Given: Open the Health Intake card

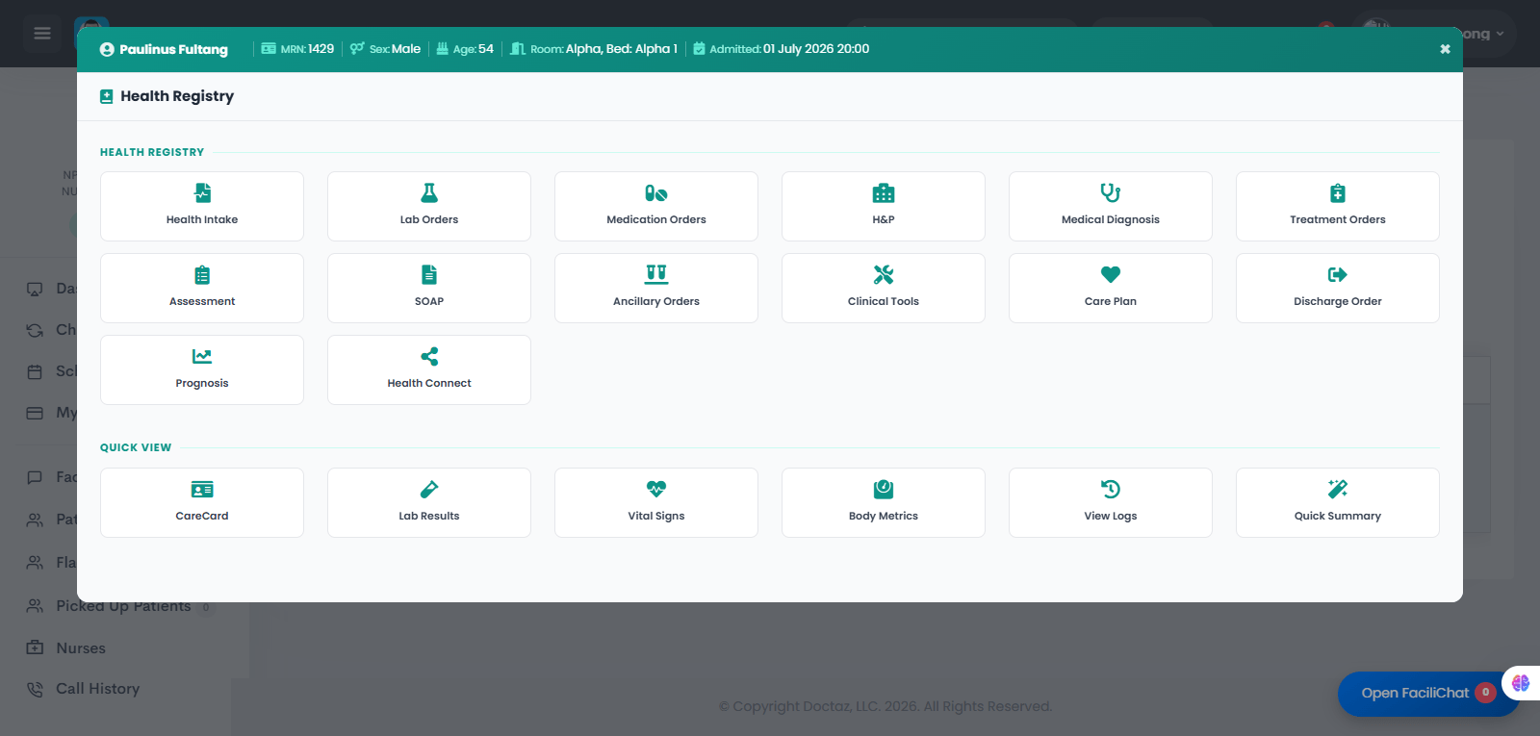Looking at the screenshot, I should point(202,206).
